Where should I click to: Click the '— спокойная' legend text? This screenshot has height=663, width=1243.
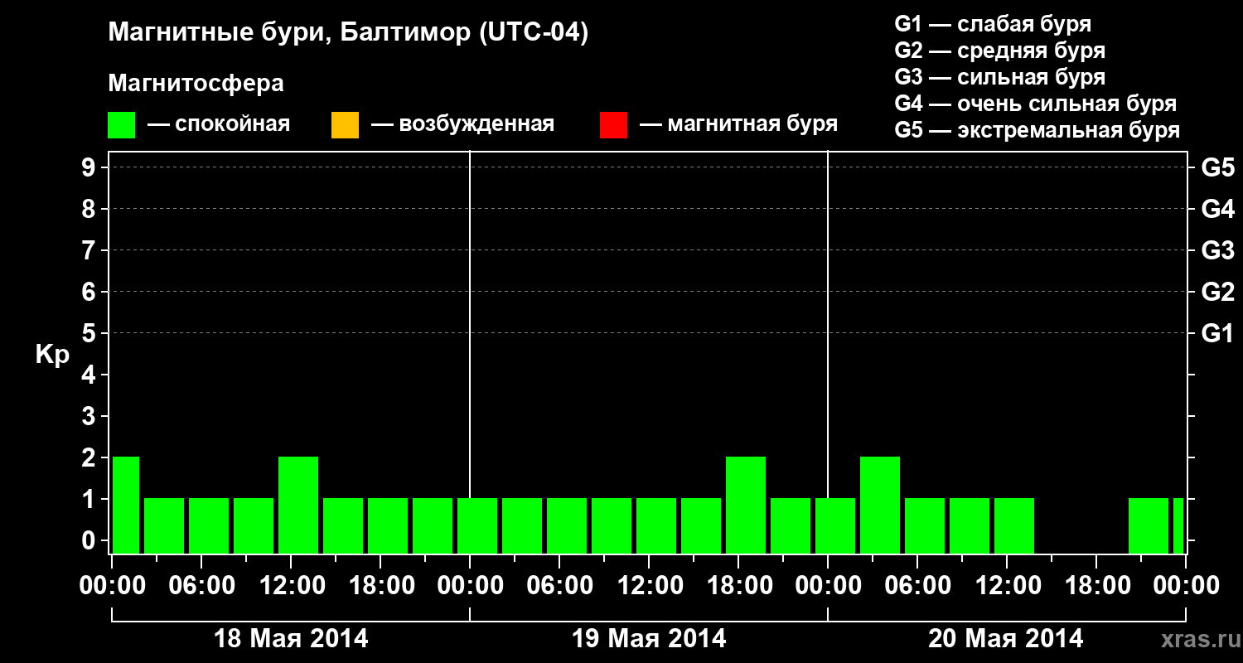pyautogui.click(x=218, y=125)
